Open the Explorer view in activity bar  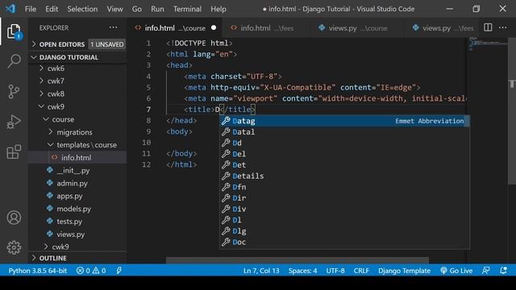point(14,31)
